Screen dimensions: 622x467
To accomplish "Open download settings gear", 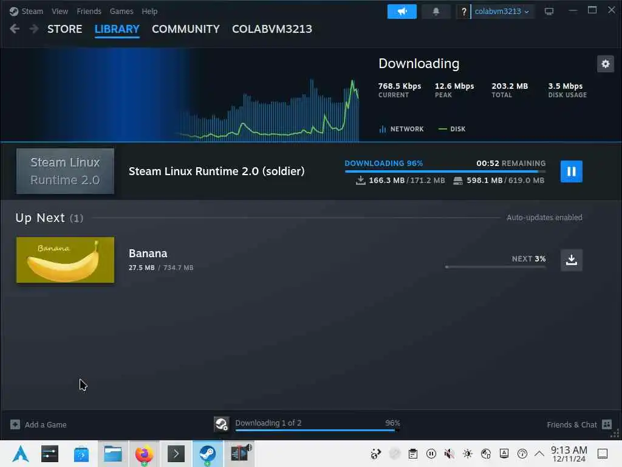I will 606,64.
